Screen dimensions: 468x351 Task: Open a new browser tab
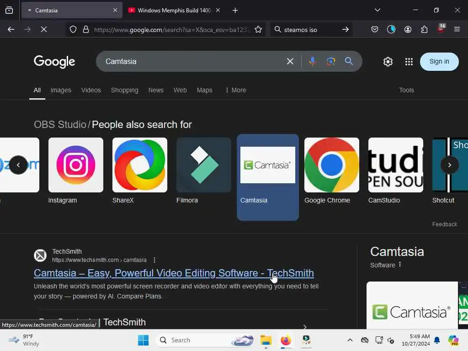(235, 11)
